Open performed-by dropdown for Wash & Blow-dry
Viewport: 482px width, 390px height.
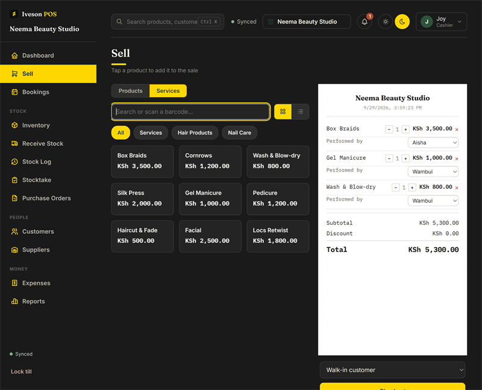click(433, 201)
